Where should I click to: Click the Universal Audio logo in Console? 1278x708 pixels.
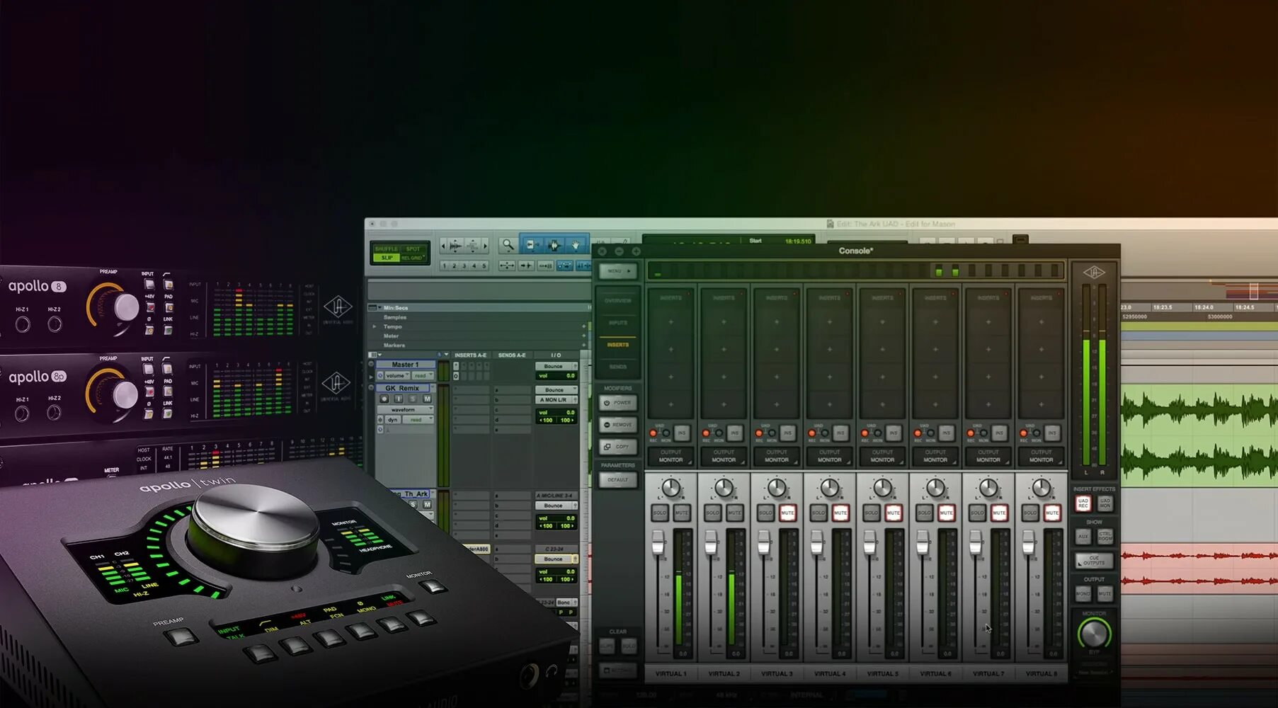(x=1093, y=273)
